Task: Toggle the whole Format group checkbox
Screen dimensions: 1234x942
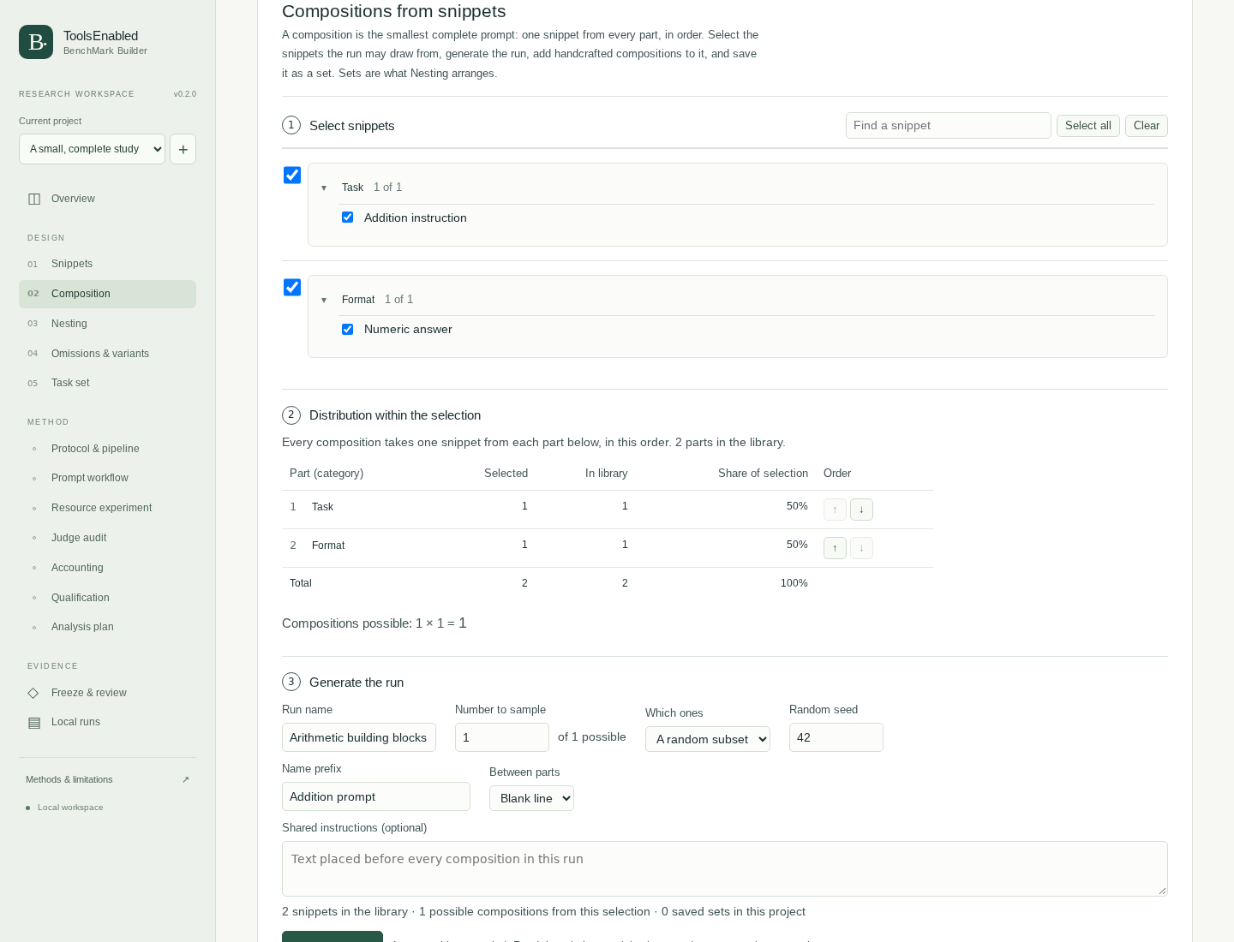Action: (292, 288)
